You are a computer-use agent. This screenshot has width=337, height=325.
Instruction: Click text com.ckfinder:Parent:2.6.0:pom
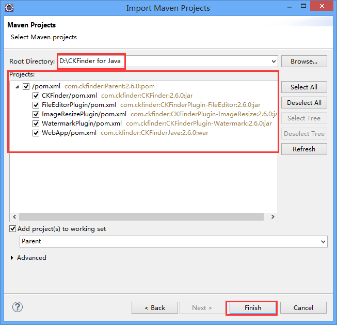pyautogui.click(x=109, y=86)
